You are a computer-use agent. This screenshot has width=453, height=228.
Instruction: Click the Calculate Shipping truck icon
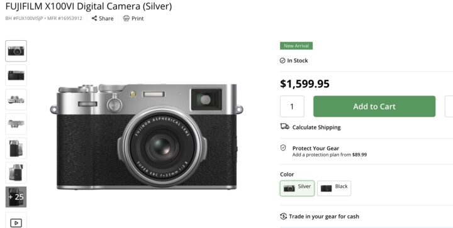[284, 126]
